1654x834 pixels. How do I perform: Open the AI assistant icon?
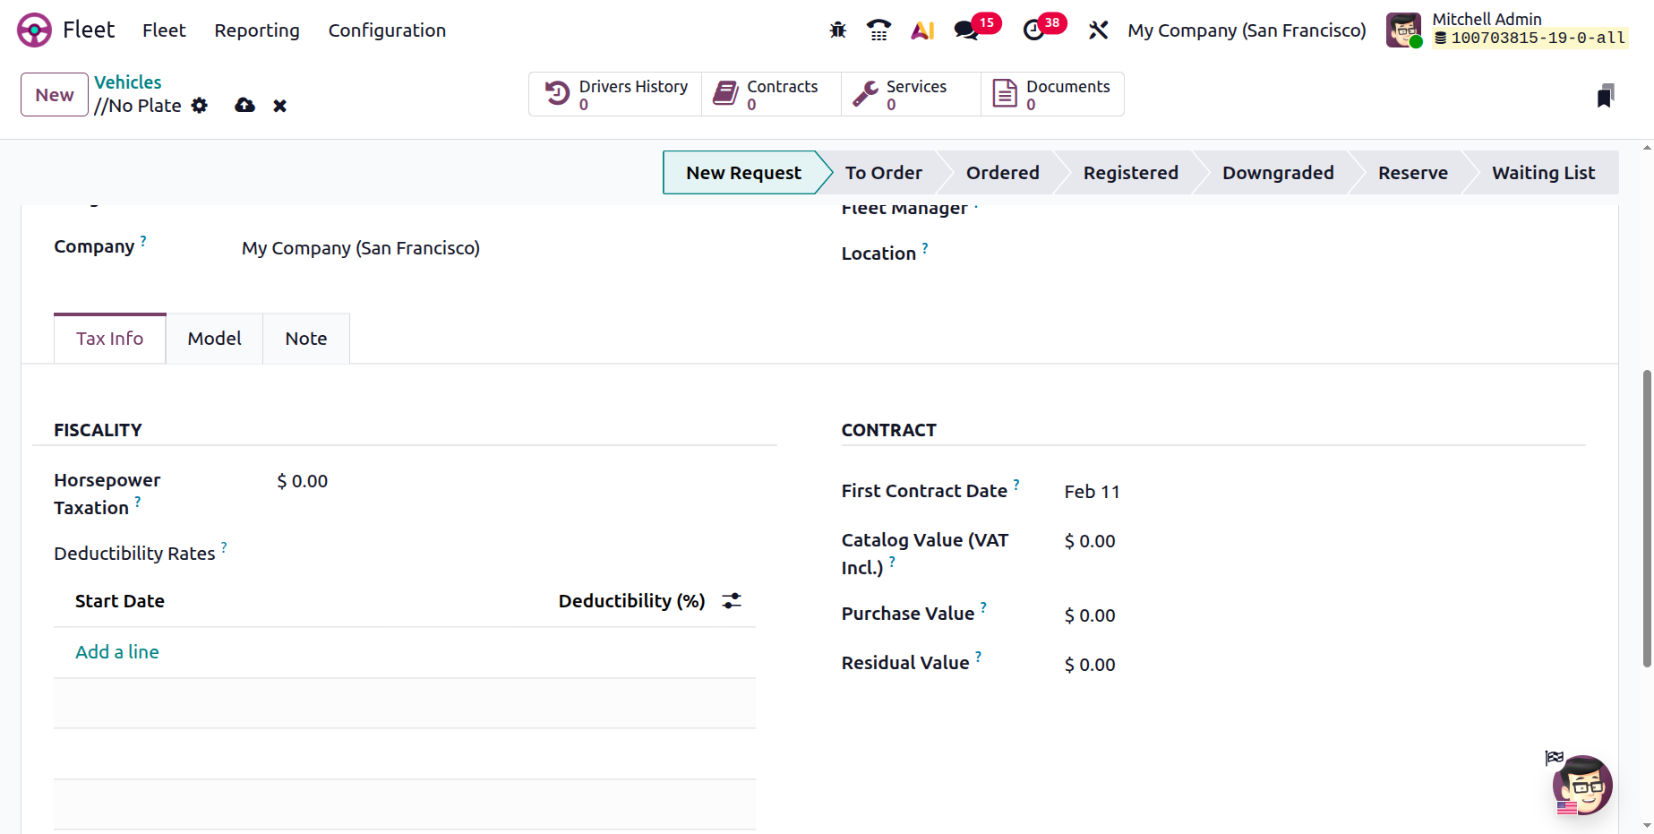click(x=922, y=30)
